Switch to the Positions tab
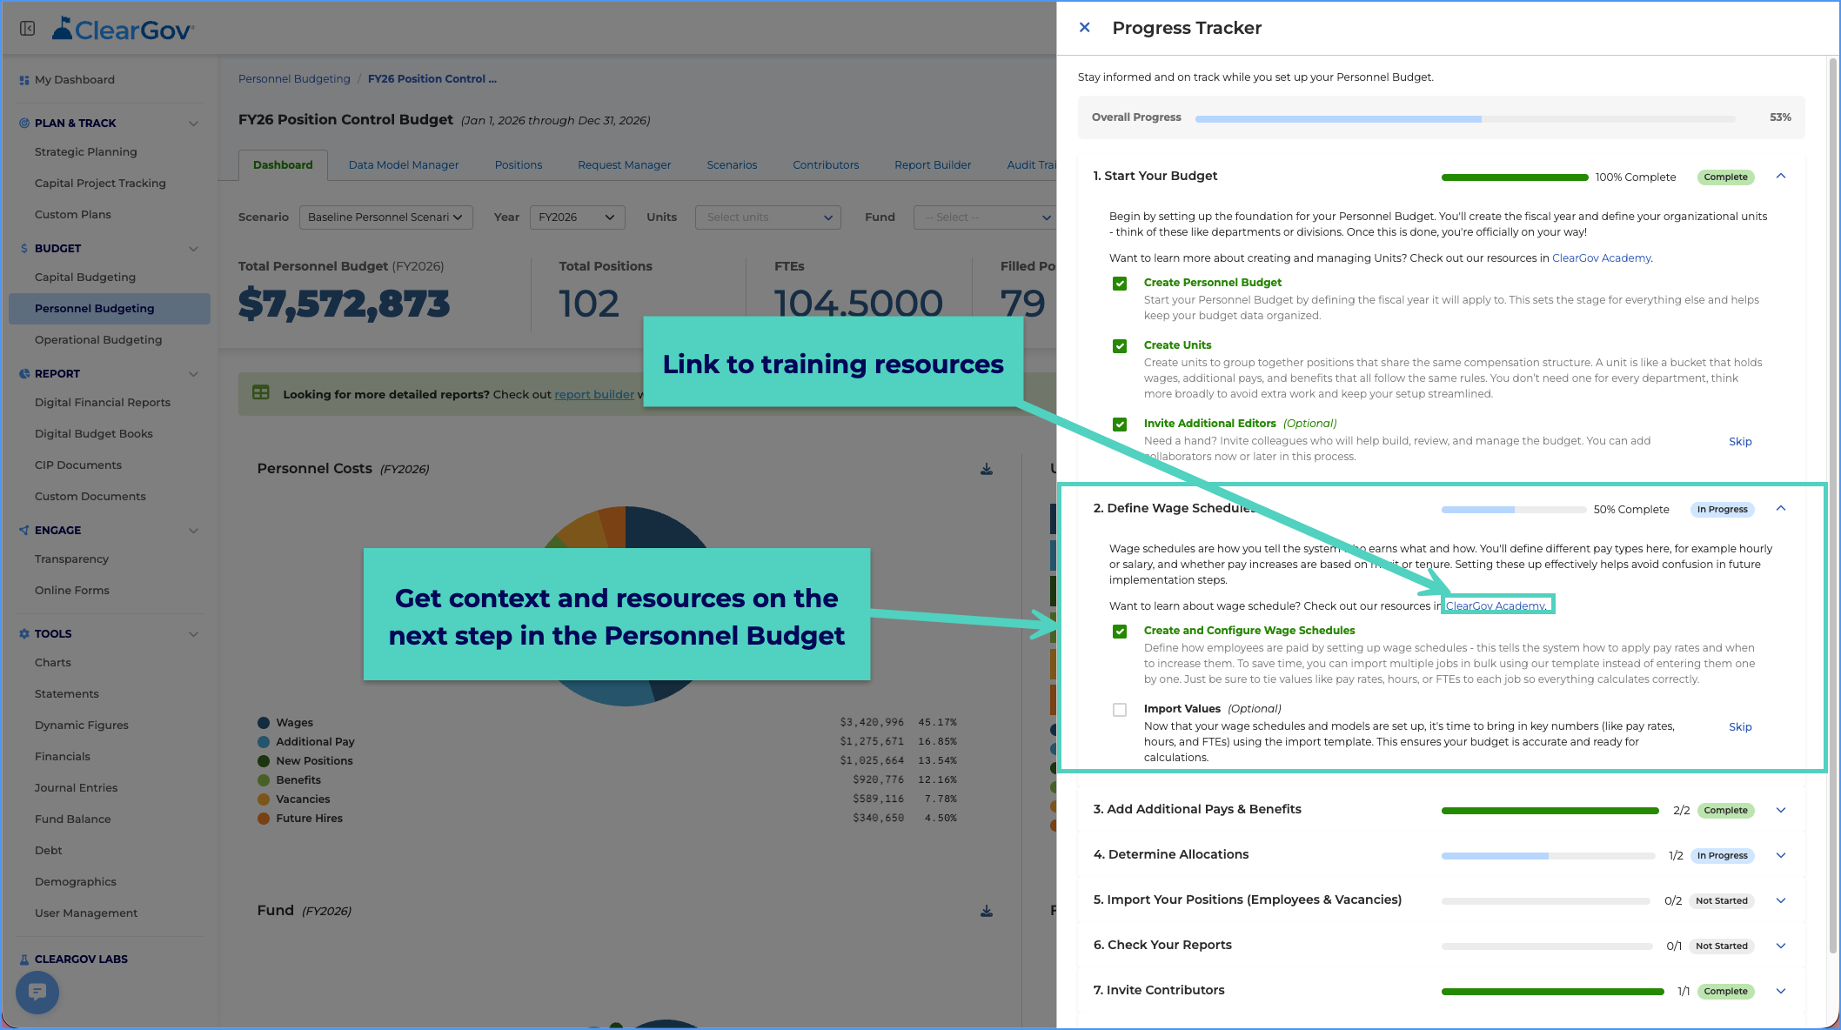 [x=519, y=165]
